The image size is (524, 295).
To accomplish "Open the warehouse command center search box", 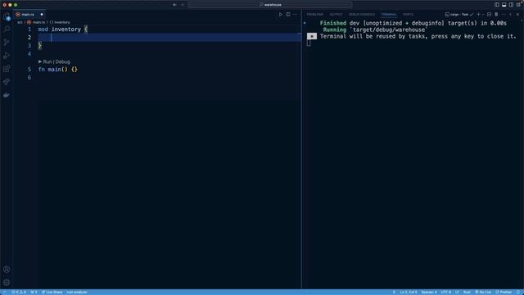I will (x=270, y=5).
